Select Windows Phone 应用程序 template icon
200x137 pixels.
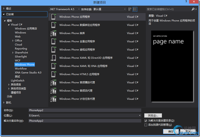point(54,17)
